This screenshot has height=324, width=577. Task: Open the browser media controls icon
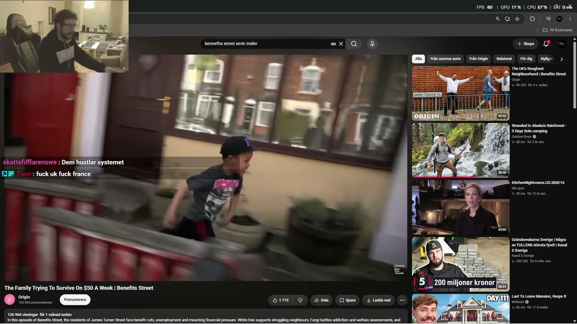548,19
